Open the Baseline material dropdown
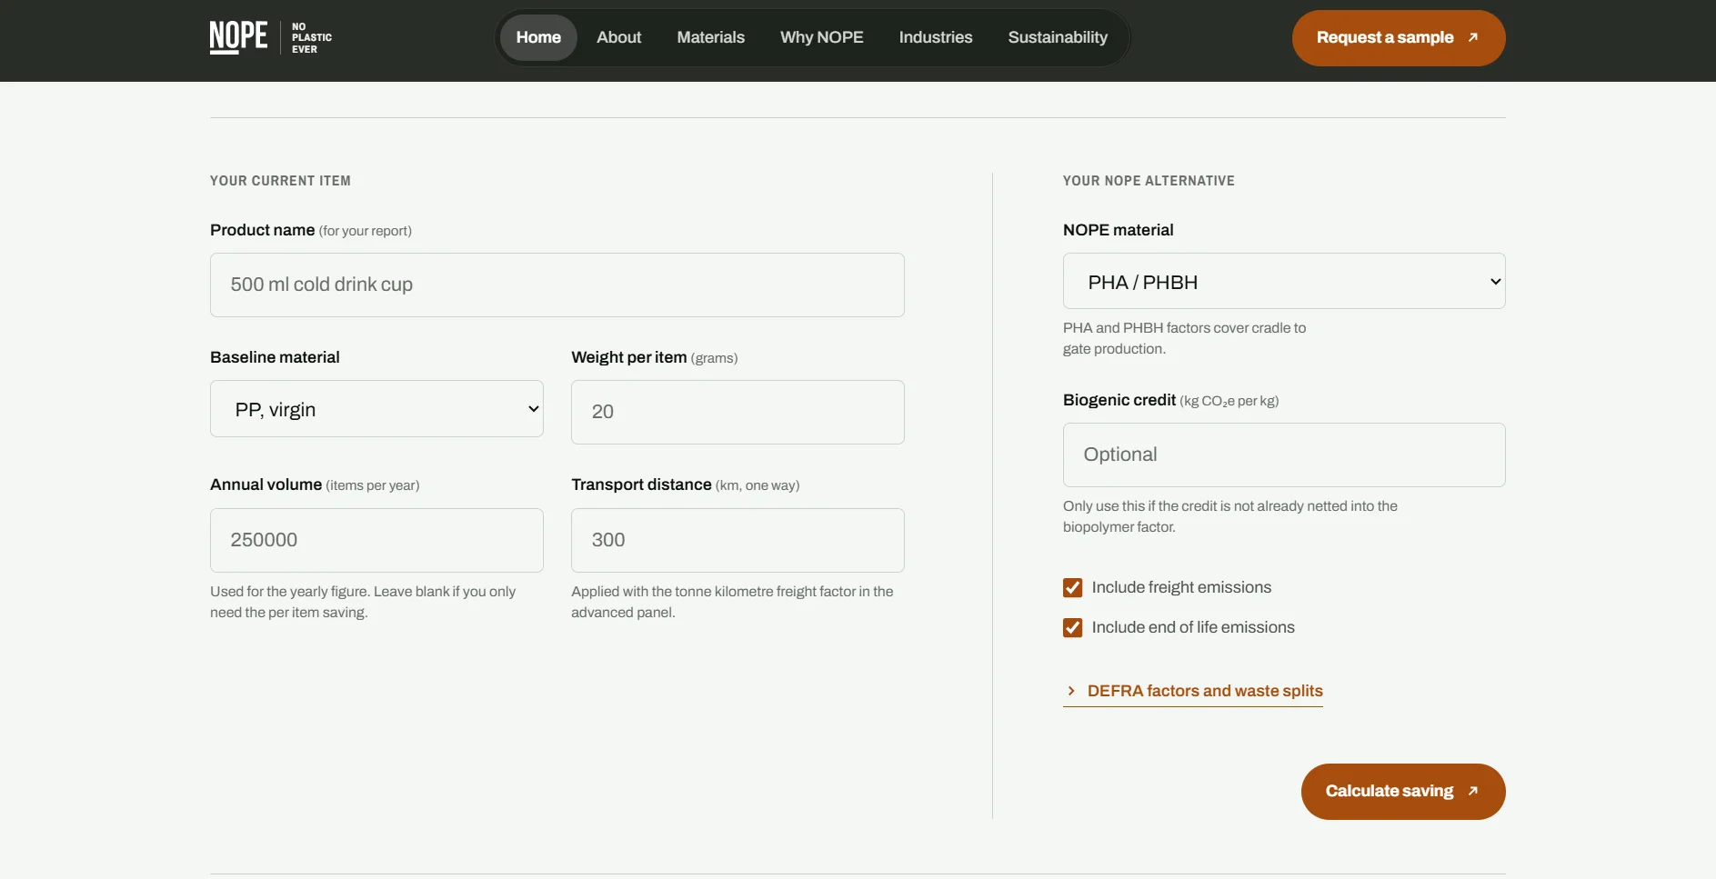1716x879 pixels. [376, 409]
